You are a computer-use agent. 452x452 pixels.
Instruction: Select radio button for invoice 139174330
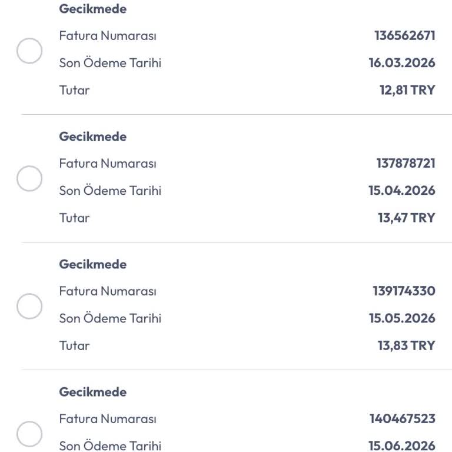coord(29,306)
